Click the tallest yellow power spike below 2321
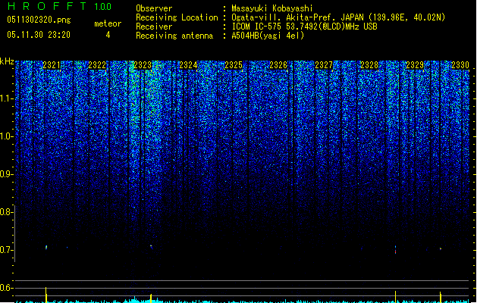This screenshot has height=303, width=477. click(x=46, y=295)
